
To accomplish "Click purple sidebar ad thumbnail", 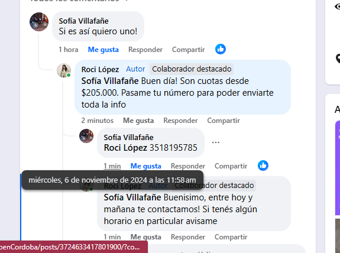I will [338, 168].
